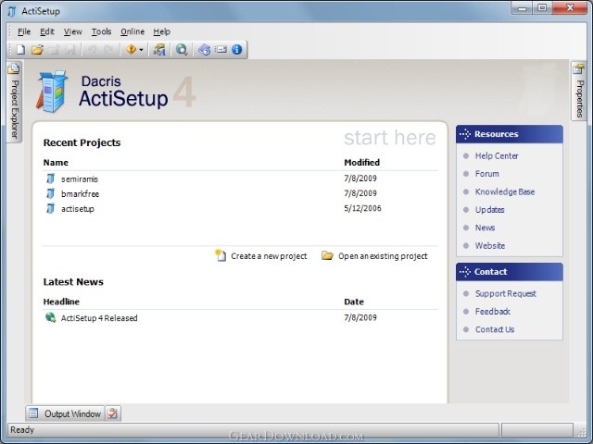The image size is (593, 444).
Task: Open the ActiSetup 4 Released headline
Action: pos(99,318)
